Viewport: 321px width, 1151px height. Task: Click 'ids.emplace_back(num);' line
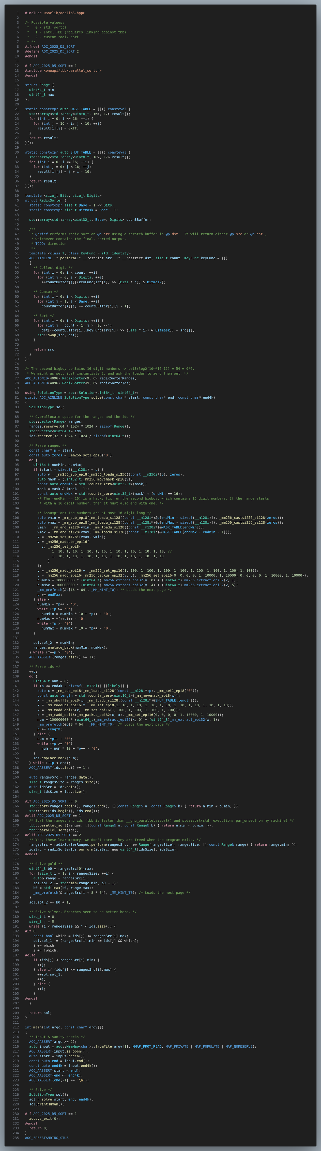click(56, 758)
